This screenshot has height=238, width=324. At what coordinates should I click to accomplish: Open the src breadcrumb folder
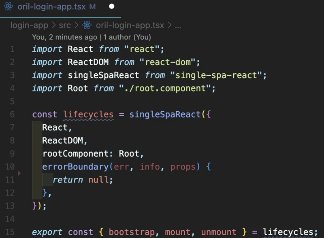point(65,25)
